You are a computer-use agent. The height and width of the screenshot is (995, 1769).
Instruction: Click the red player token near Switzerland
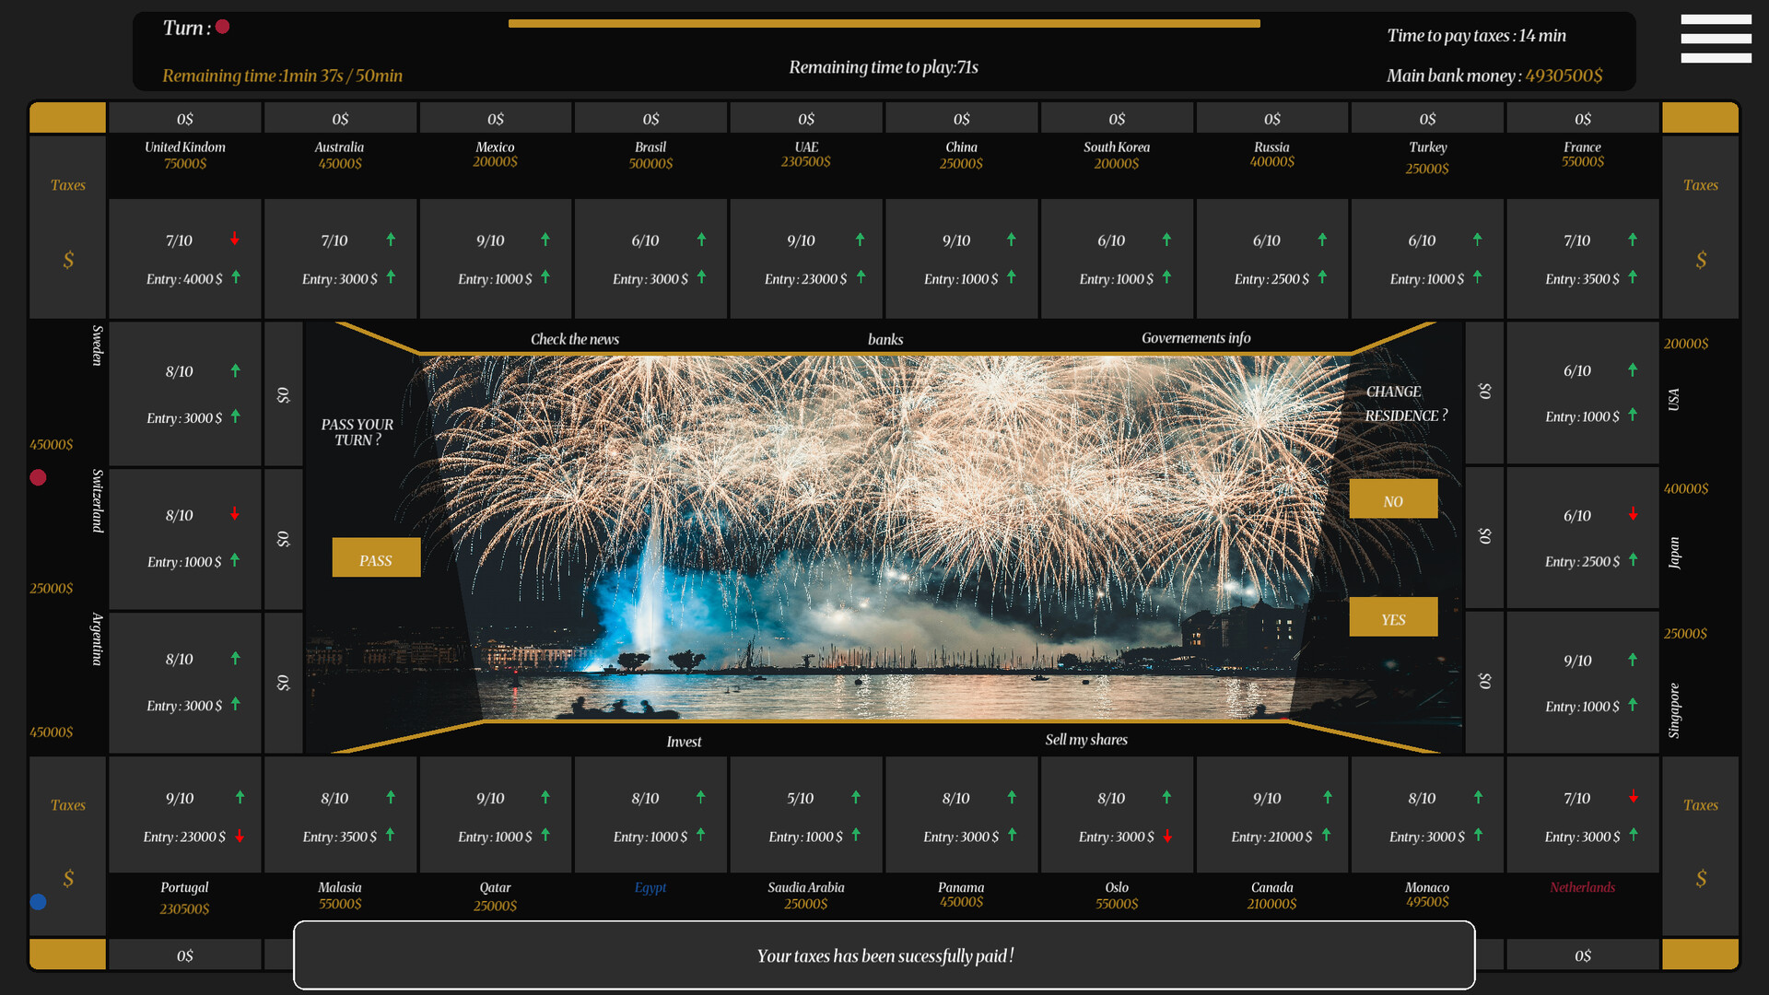point(38,477)
